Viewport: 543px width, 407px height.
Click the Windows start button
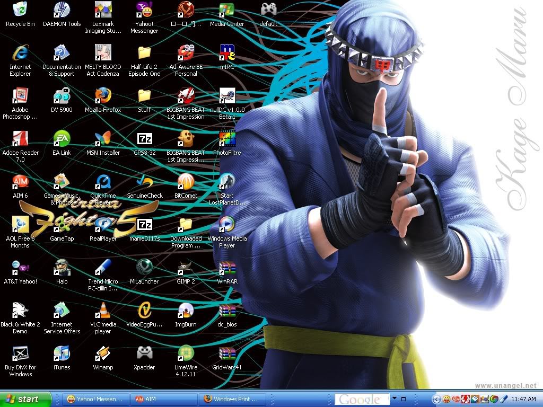click(x=25, y=399)
